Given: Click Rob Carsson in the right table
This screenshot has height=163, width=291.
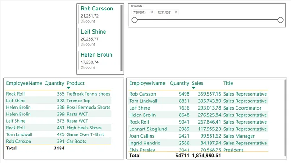Looking at the screenshot, I should point(142,94).
